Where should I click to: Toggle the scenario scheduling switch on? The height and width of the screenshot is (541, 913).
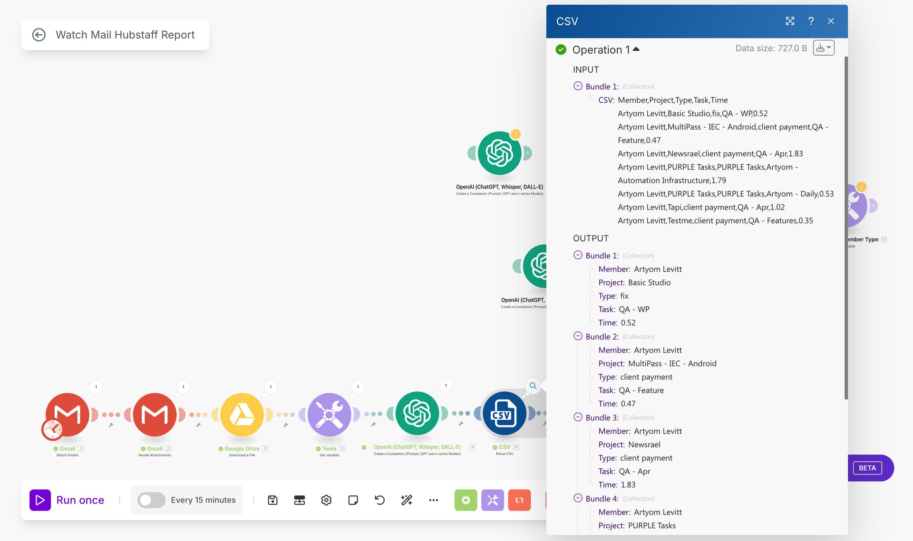(151, 500)
